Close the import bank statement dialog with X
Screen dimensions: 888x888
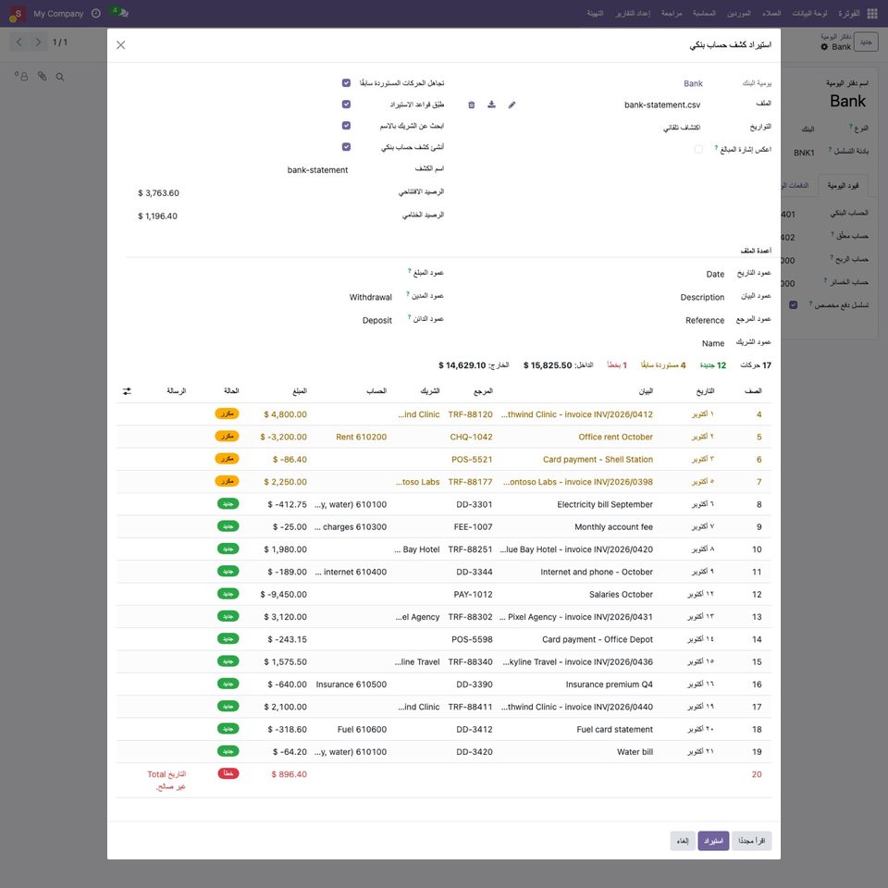120,44
